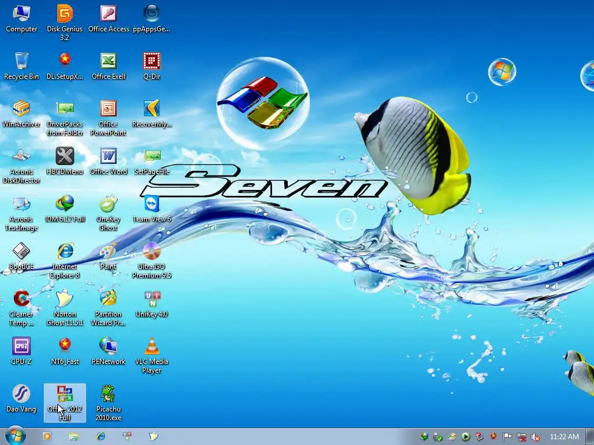594x445 pixels.
Task: Click the globe network tray icon
Action: (423, 437)
